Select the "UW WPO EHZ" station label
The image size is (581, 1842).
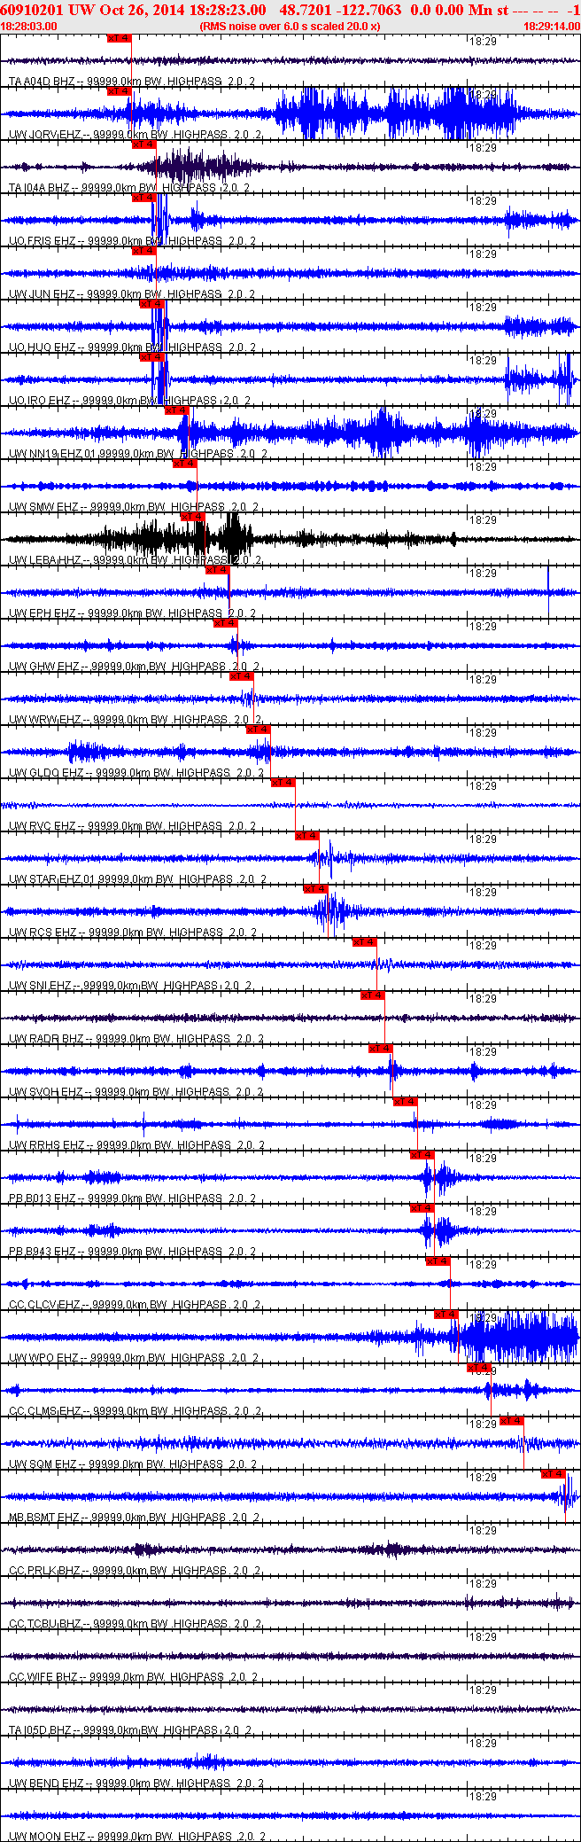(x=43, y=1358)
